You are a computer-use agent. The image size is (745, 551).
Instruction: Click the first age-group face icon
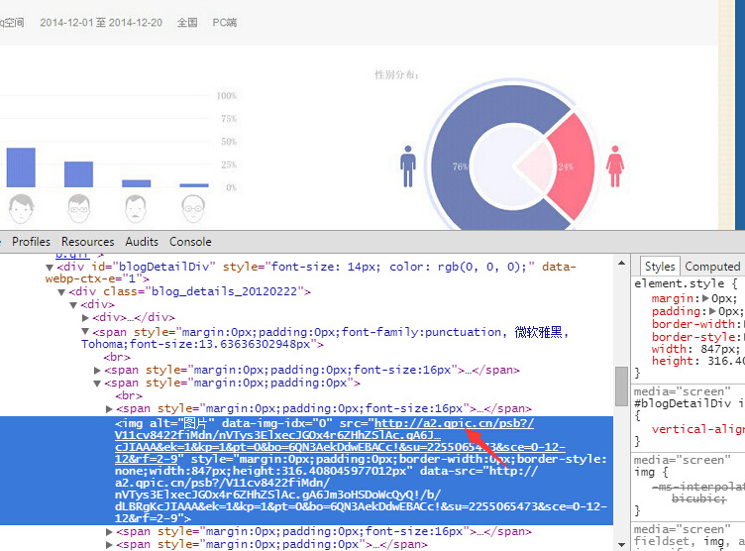(x=20, y=207)
